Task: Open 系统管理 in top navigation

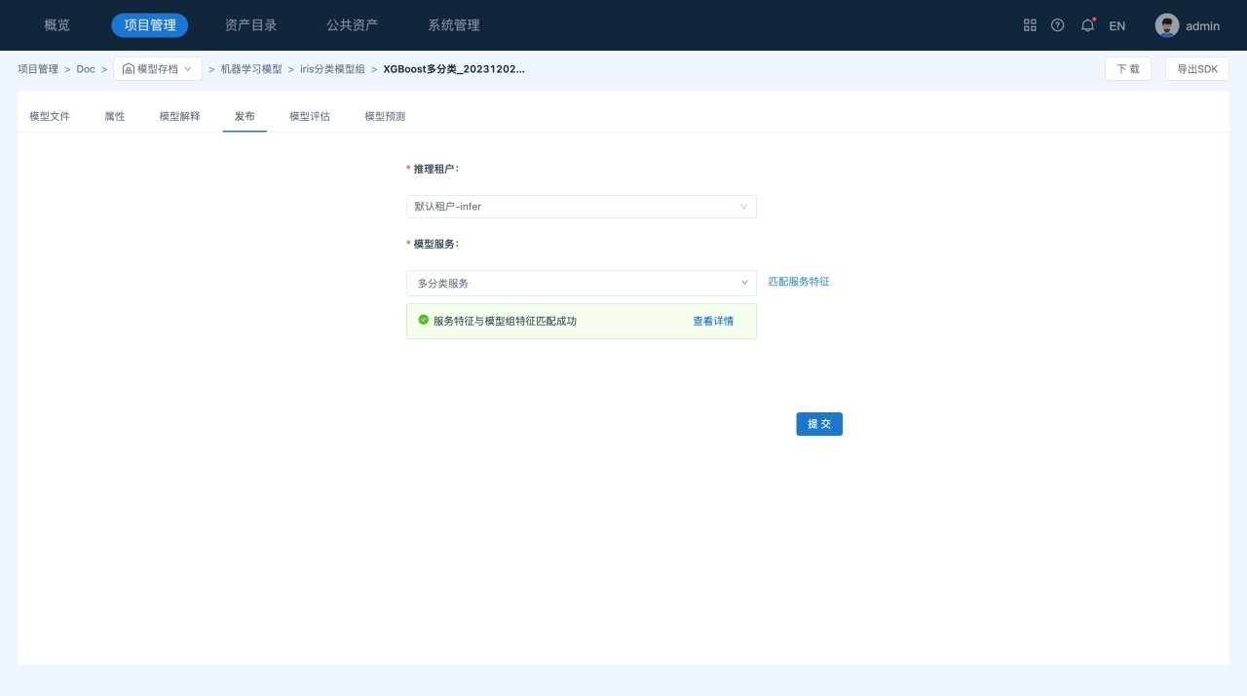Action: (x=453, y=25)
